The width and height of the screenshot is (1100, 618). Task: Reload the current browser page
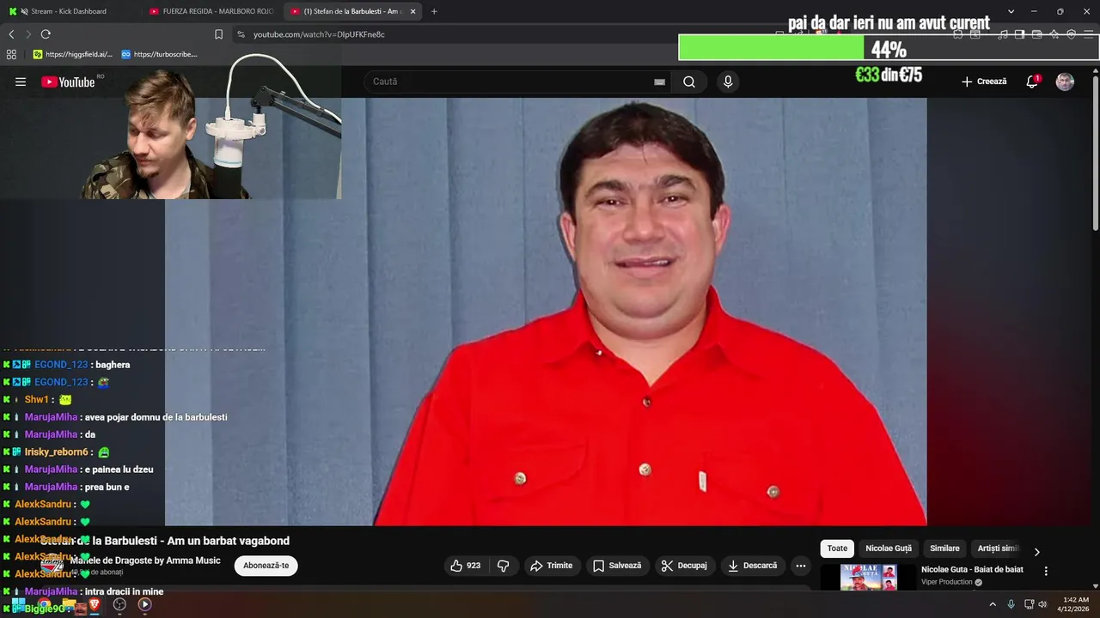pos(46,34)
